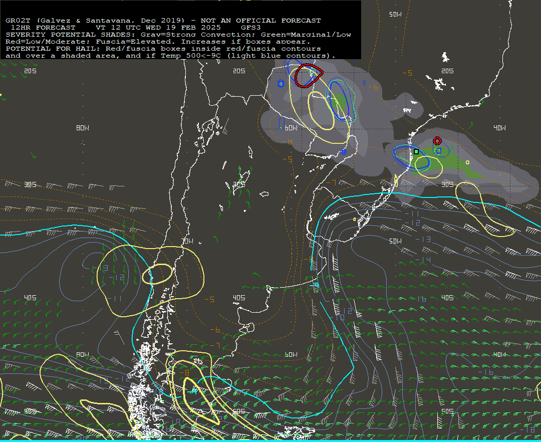
Task: Click the "Red=Low/Moderate: Fuscia=Elevated" legend line
Action: (158, 42)
